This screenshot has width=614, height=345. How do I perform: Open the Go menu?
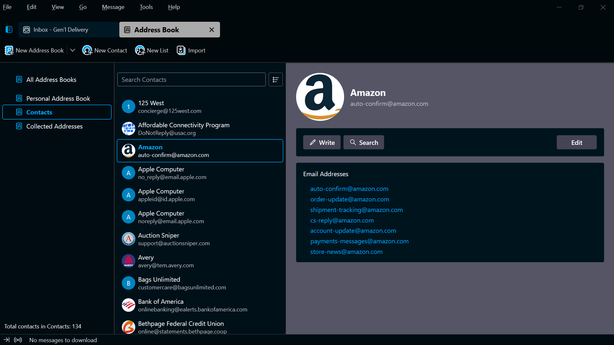coord(83,7)
